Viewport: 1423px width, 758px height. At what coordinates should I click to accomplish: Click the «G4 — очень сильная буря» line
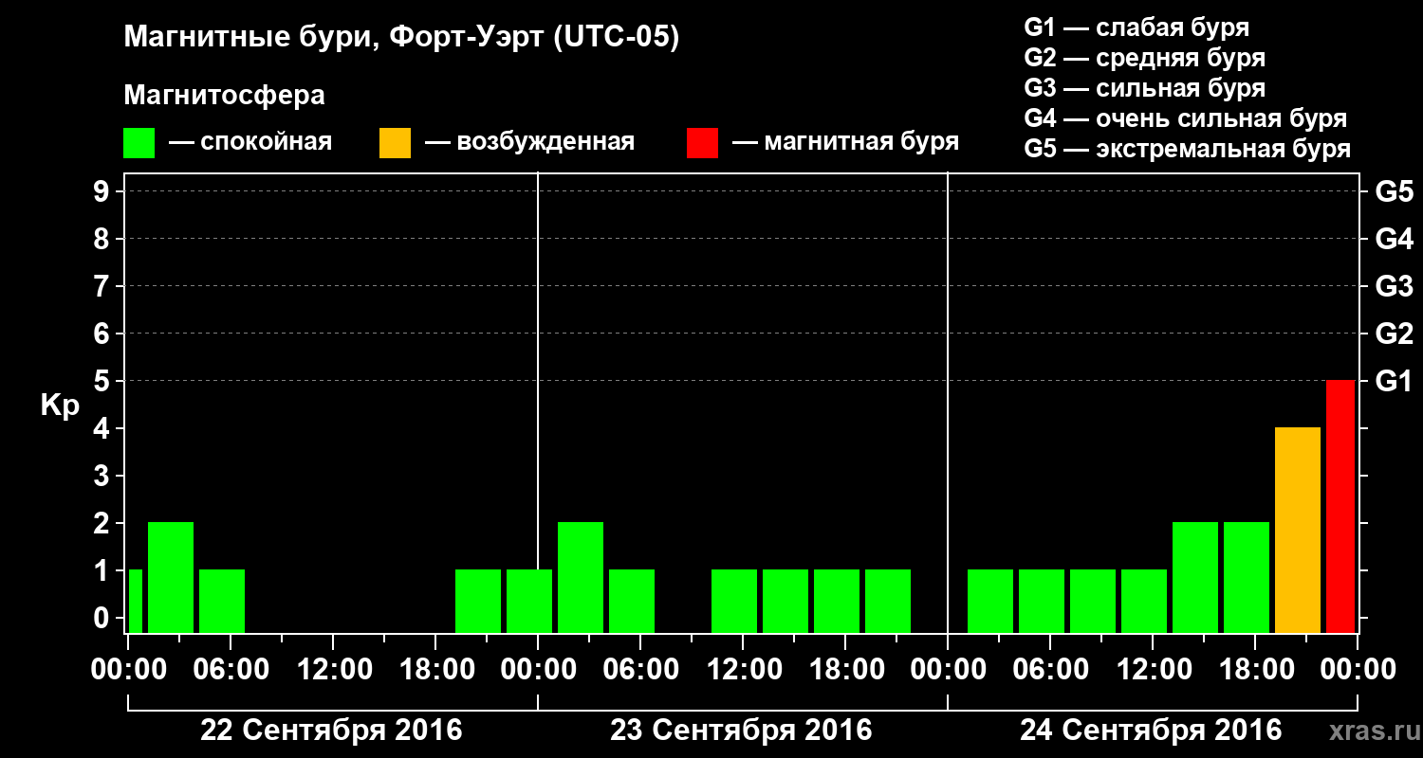pyautogui.click(x=1186, y=118)
